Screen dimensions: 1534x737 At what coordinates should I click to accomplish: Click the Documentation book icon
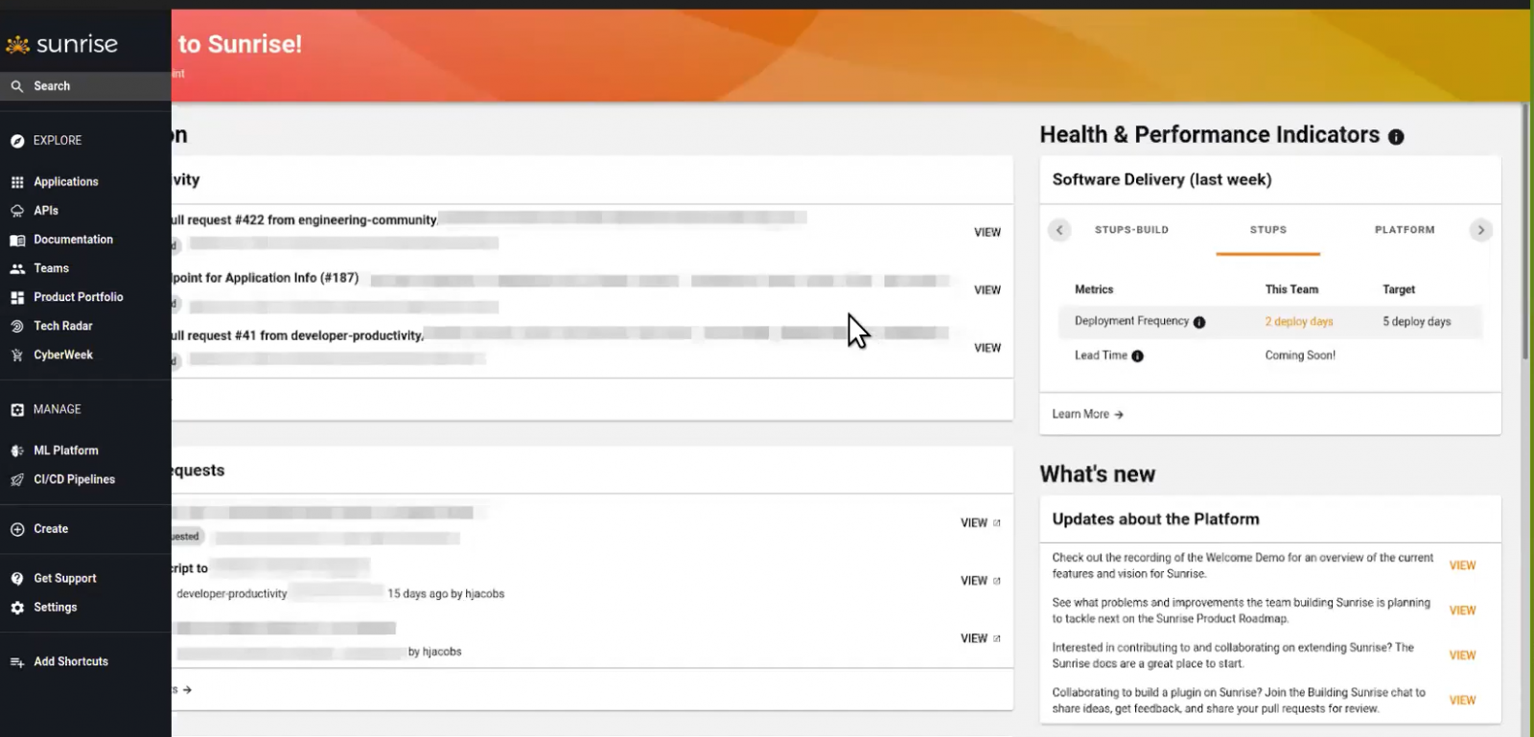point(17,240)
